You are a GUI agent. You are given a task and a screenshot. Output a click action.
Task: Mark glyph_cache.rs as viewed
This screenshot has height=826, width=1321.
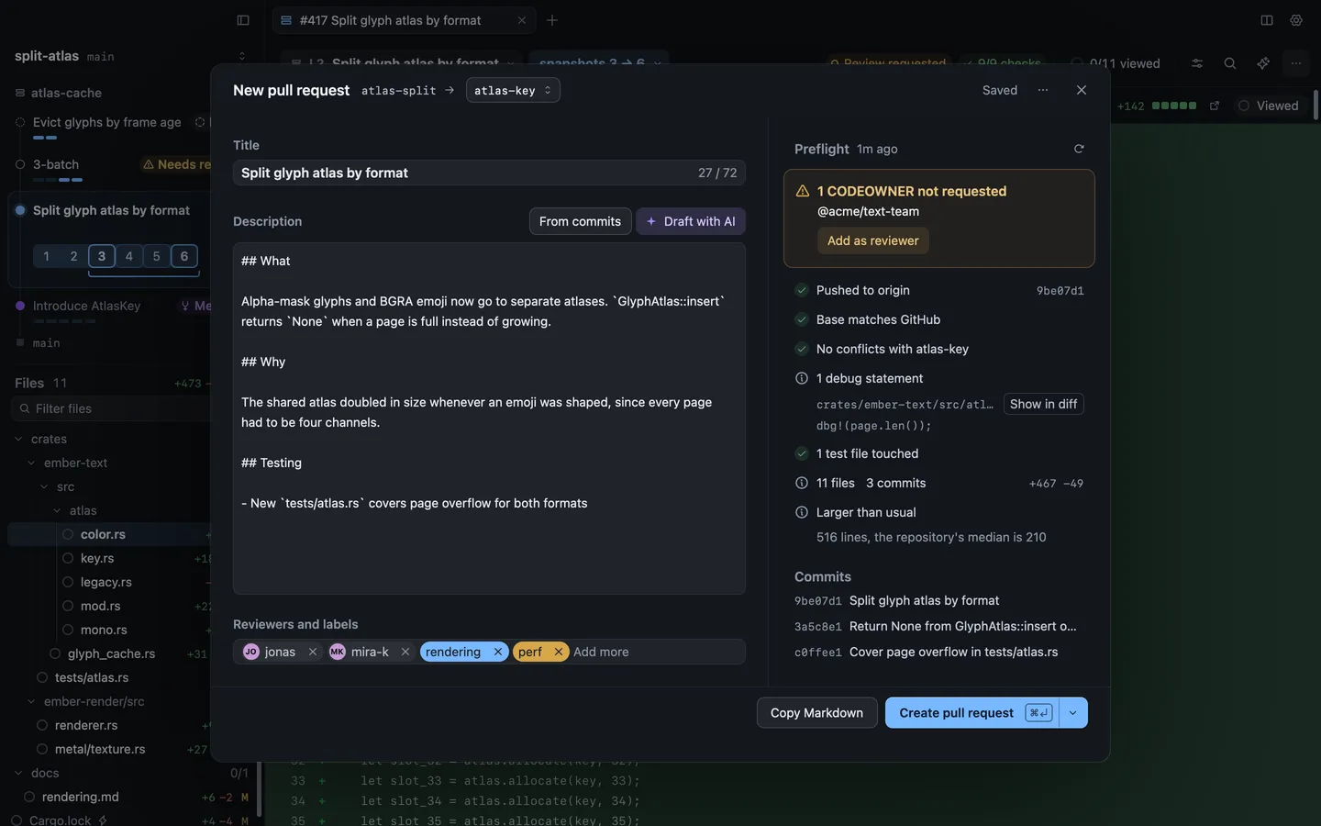pos(55,653)
